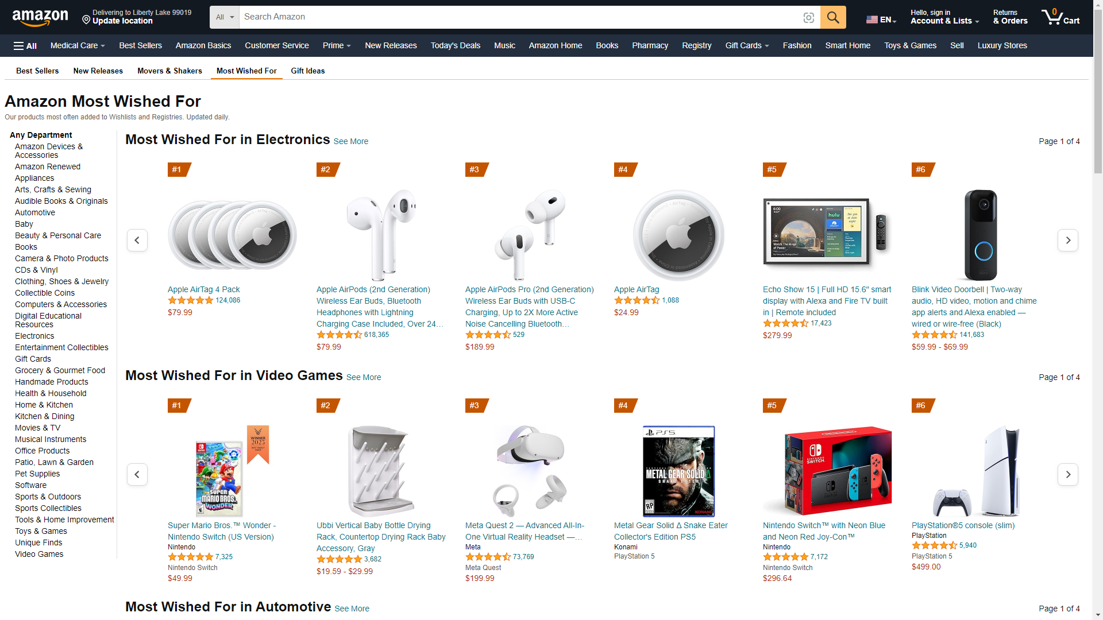Image resolution: width=1103 pixels, height=620 pixels.
Task: Go to next Electronics carousel page
Action: tap(1068, 240)
